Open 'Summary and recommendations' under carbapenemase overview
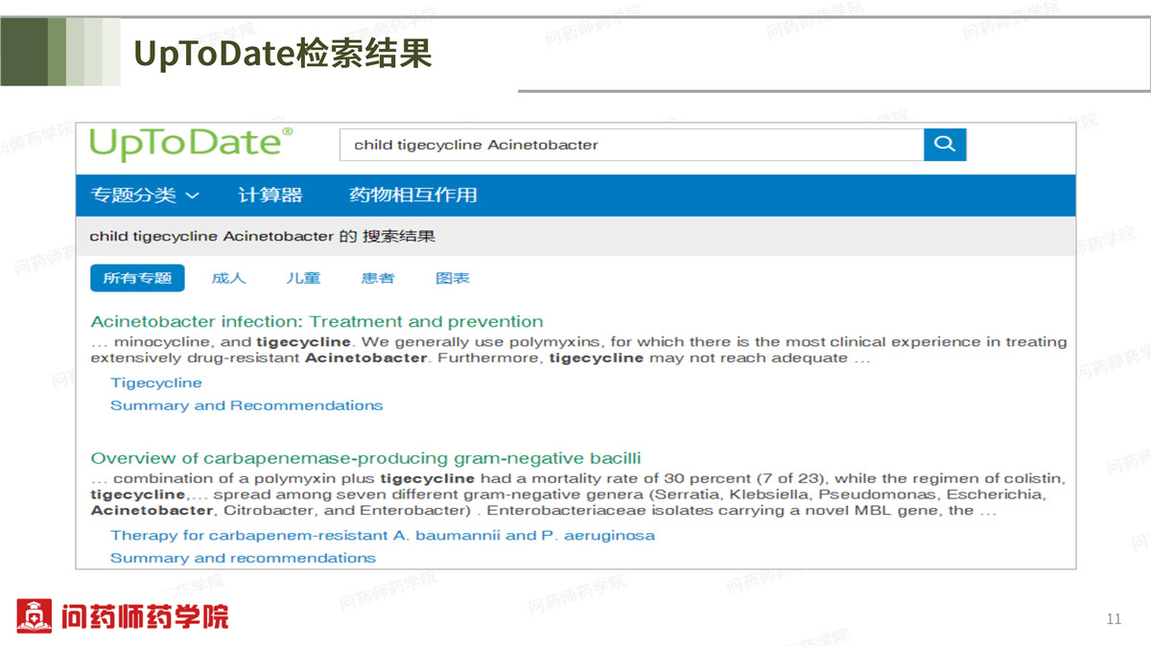This screenshot has height=647, width=1151. click(243, 558)
